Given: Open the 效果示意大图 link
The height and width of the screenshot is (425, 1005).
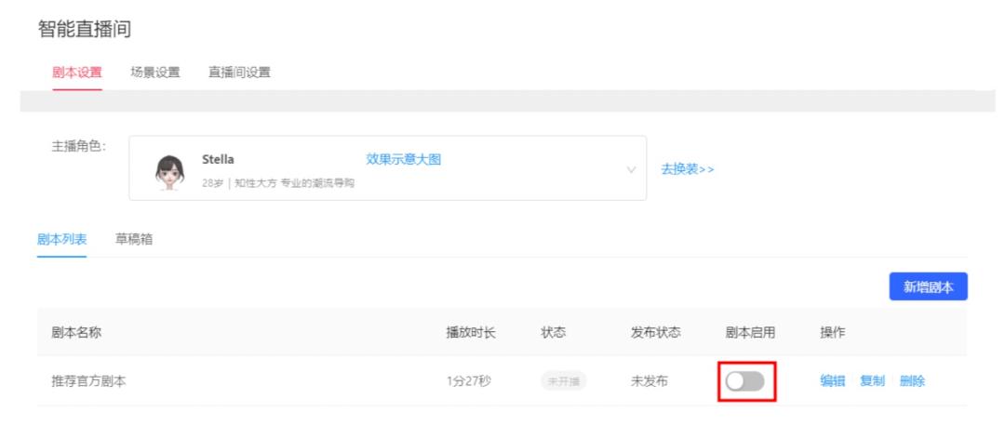Looking at the screenshot, I should click(403, 160).
